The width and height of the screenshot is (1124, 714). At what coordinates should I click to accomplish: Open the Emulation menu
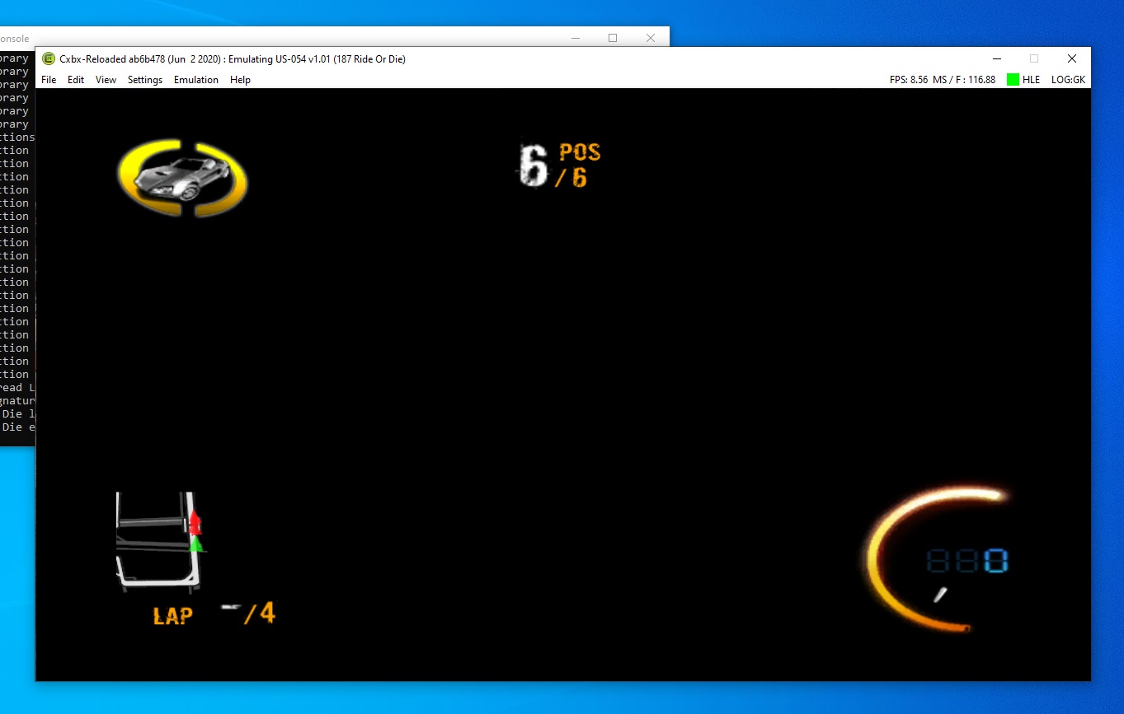[x=196, y=80]
